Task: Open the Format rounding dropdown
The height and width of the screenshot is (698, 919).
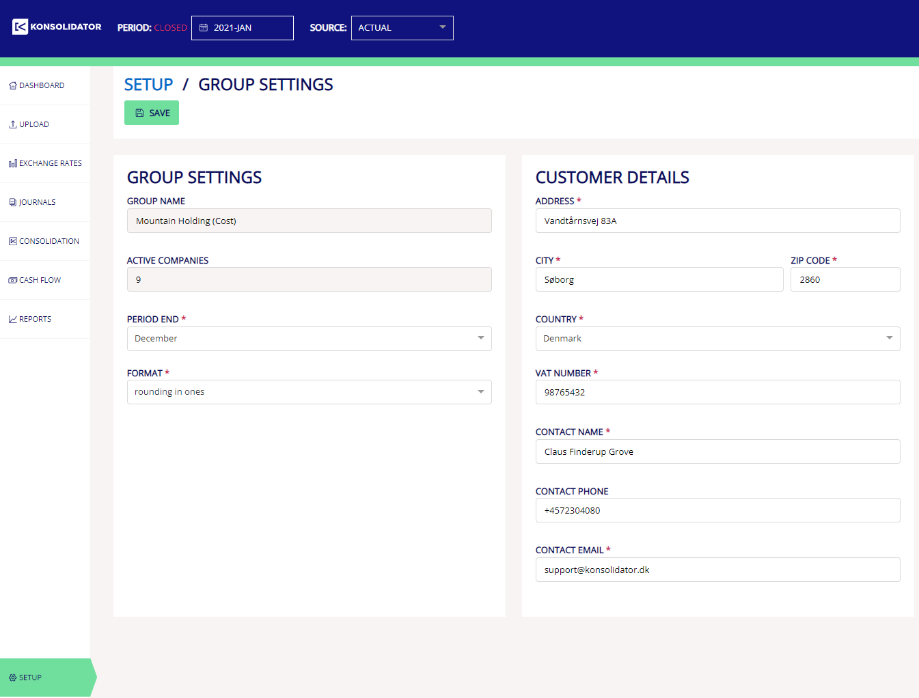Action: (309, 392)
